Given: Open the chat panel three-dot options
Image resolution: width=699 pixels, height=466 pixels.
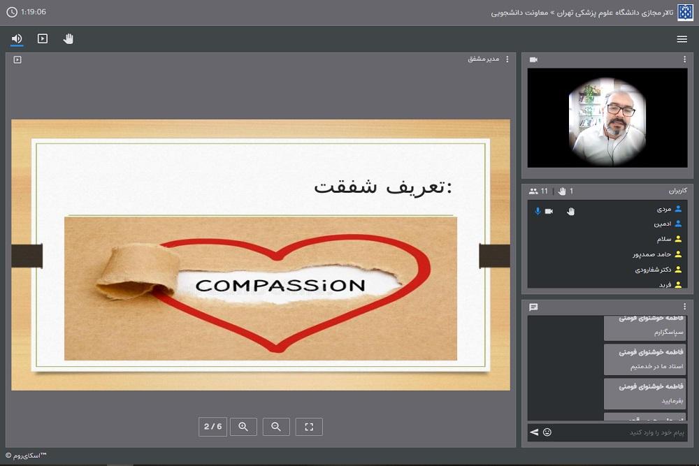Looking at the screenshot, I should [684, 307].
